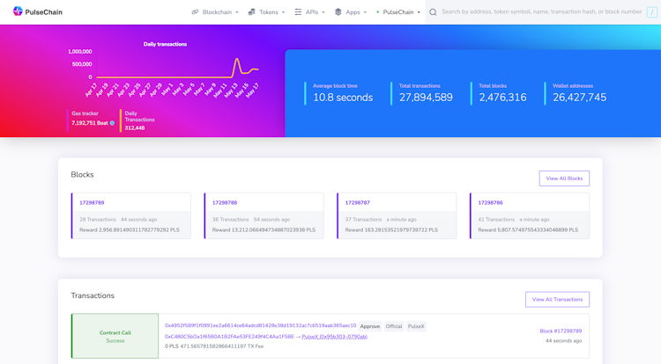Open sender address 0xC480C5bDa1 link

click(x=229, y=337)
